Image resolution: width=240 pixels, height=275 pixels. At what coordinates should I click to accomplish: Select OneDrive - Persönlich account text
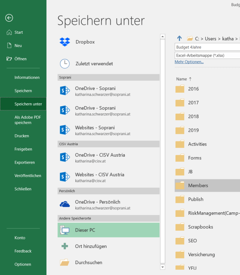97,202
